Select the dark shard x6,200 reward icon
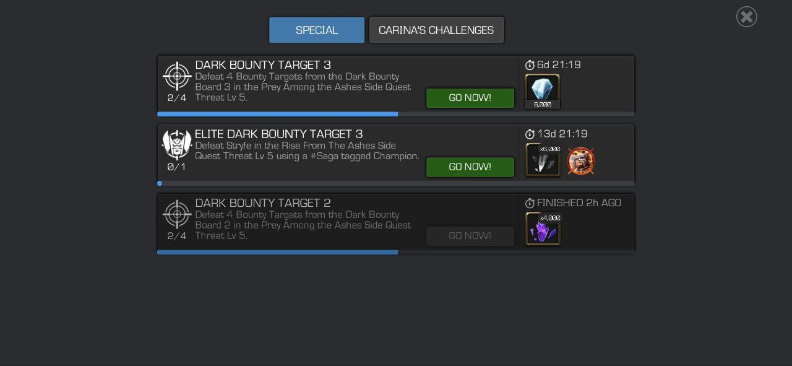This screenshot has width=792, height=366. 543,160
